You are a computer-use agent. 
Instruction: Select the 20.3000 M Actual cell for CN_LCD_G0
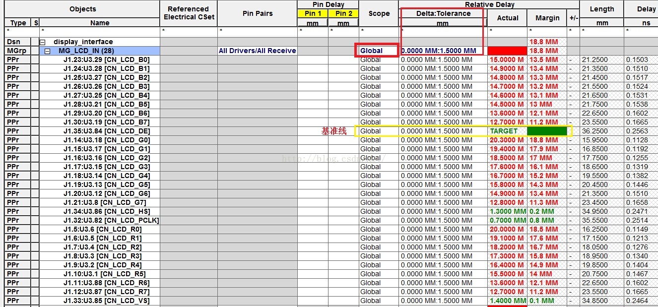point(507,140)
